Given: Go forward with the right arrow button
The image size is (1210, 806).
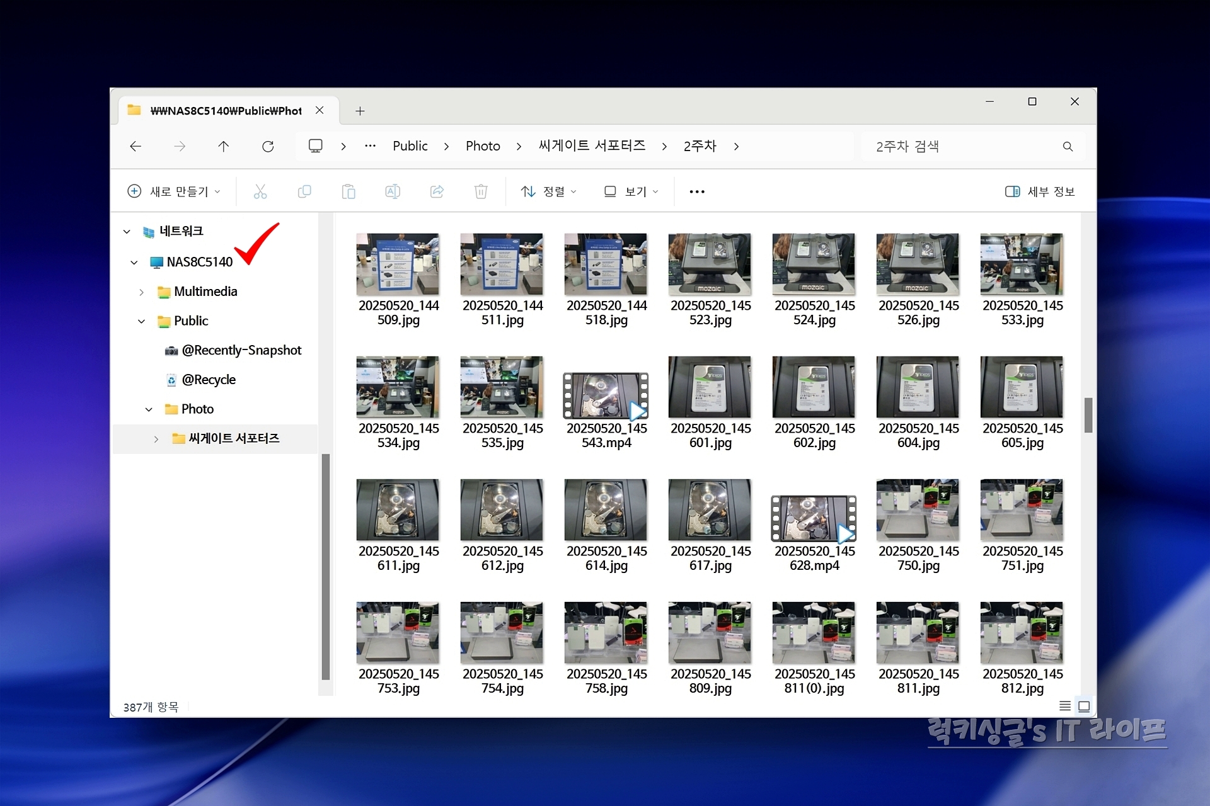Looking at the screenshot, I should [x=180, y=146].
